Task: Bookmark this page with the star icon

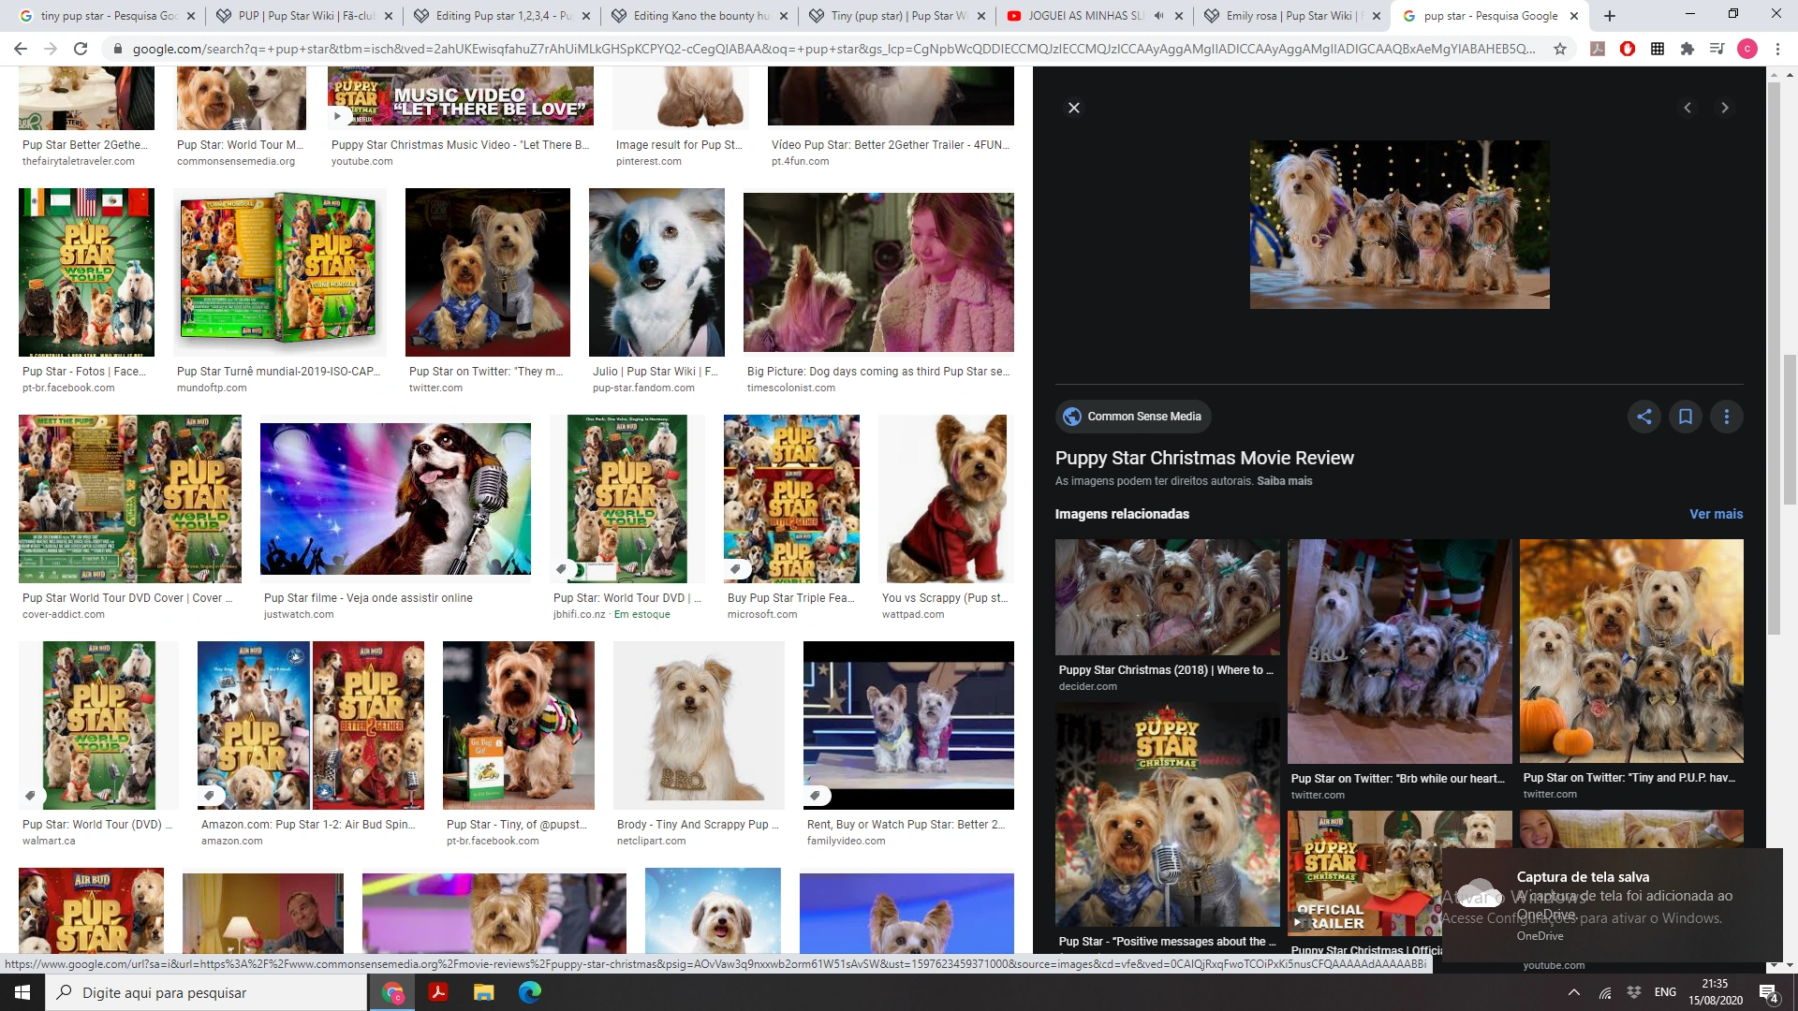Action: [x=1560, y=49]
